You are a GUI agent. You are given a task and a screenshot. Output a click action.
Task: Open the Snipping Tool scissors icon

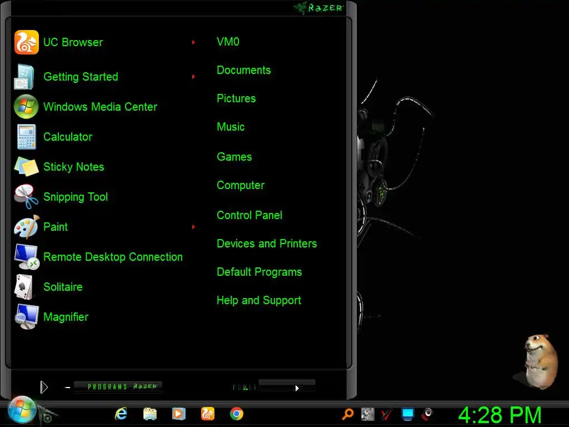[26, 196]
